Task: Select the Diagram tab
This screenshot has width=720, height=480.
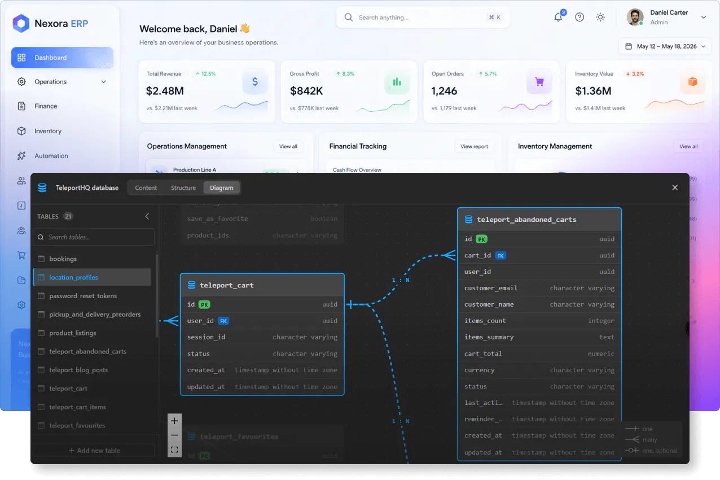Action: [222, 188]
